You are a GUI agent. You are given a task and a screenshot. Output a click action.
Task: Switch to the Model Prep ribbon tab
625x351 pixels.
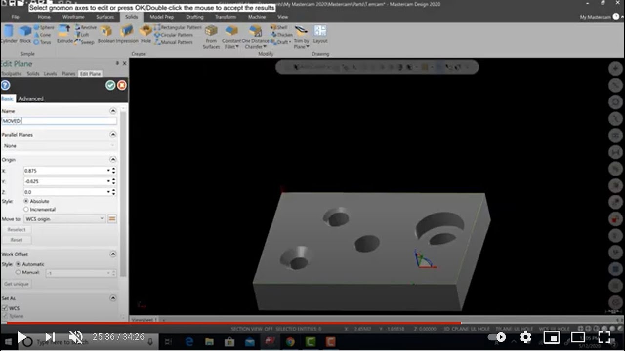point(162,17)
